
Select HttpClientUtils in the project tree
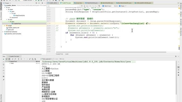pyautogui.click(x=20, y=16)
